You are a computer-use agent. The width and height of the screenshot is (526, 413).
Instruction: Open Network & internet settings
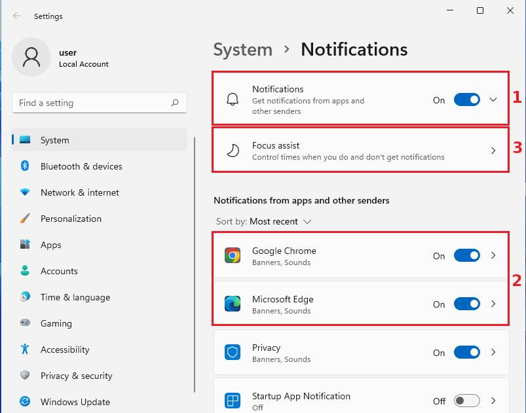coord(100,192)
